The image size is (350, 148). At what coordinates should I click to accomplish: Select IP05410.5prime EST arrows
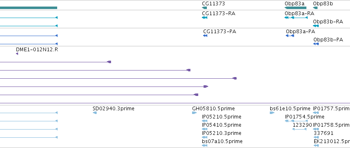204,129
